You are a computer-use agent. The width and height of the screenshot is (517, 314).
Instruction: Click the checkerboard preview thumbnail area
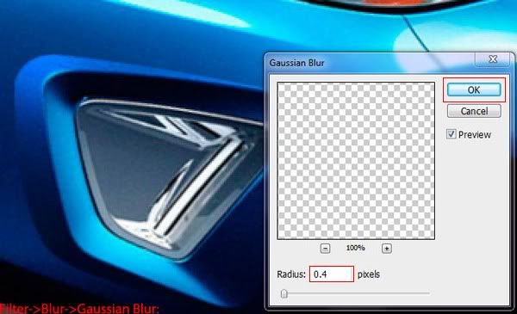(356, 161)
